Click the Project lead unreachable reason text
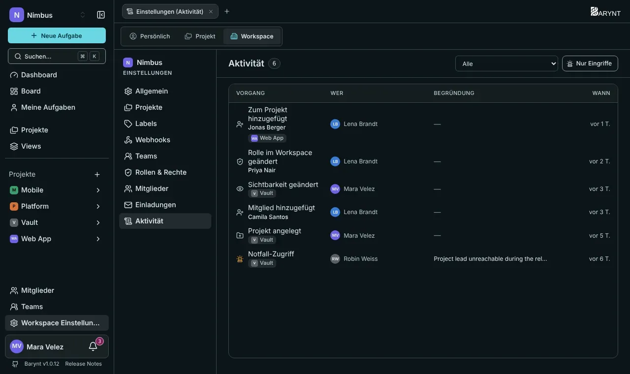630x374 pixels. [490, 258]
